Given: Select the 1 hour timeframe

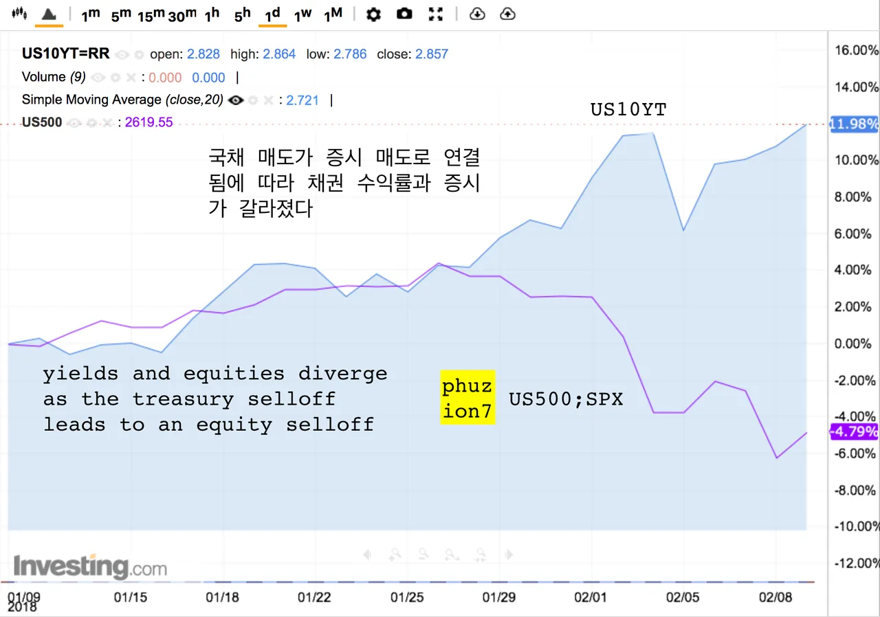Looking at the screenshot, I should click(x=212, y=14).
